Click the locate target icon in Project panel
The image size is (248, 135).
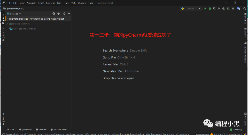(x=54, y=14)
